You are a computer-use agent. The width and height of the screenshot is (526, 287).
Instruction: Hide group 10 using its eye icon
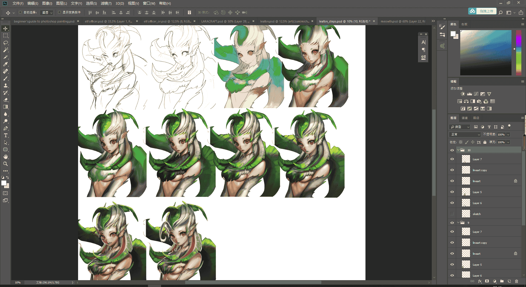(x=452, y=150)
